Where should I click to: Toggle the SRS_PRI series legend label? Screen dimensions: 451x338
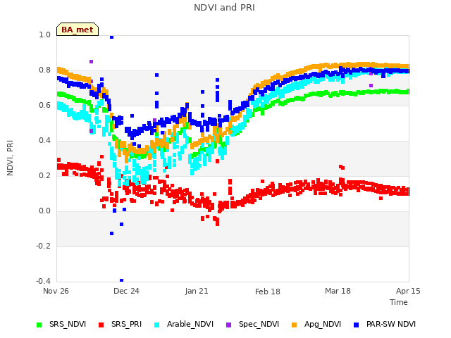tap(127, 324)
